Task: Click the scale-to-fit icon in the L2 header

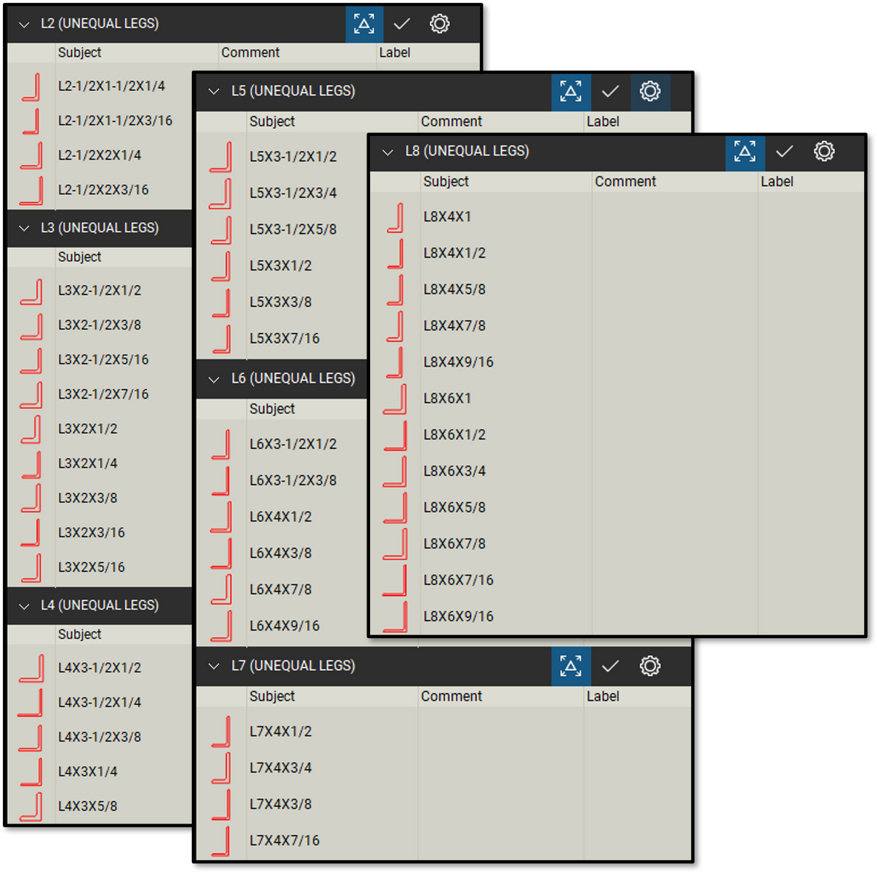Action: tap(364, 24)
